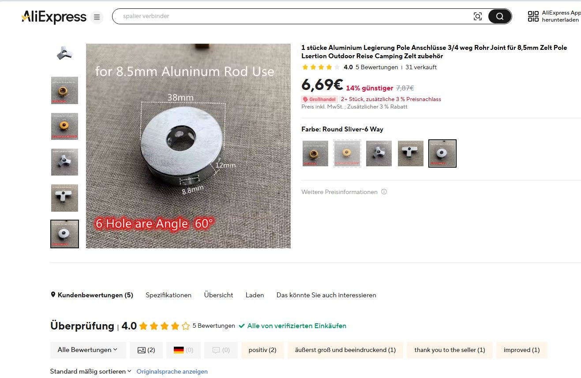Click the search input field
Screen dimensions: 581x378
pos(291,16)
